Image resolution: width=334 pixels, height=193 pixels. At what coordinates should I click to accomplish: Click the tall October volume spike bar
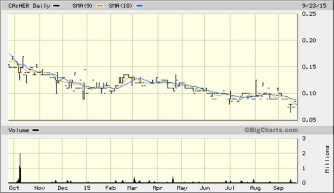[20, 168]
